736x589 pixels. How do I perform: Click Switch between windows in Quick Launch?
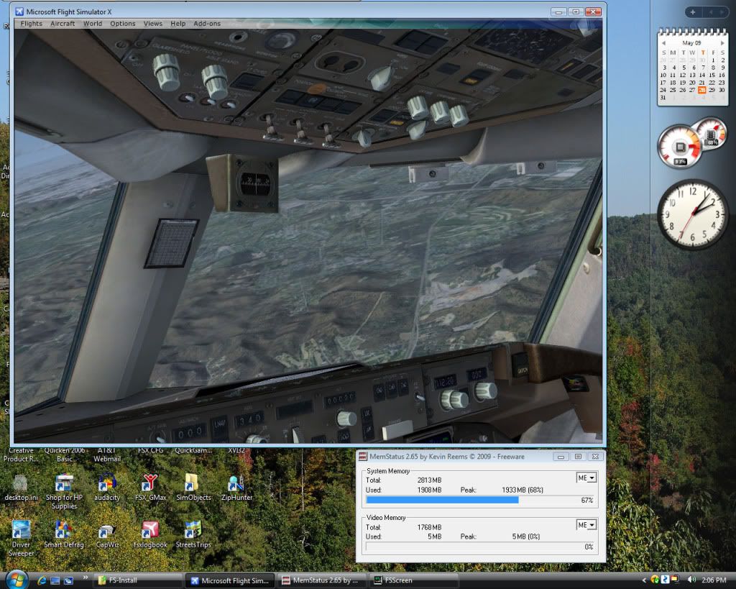[x=68, y=580]
